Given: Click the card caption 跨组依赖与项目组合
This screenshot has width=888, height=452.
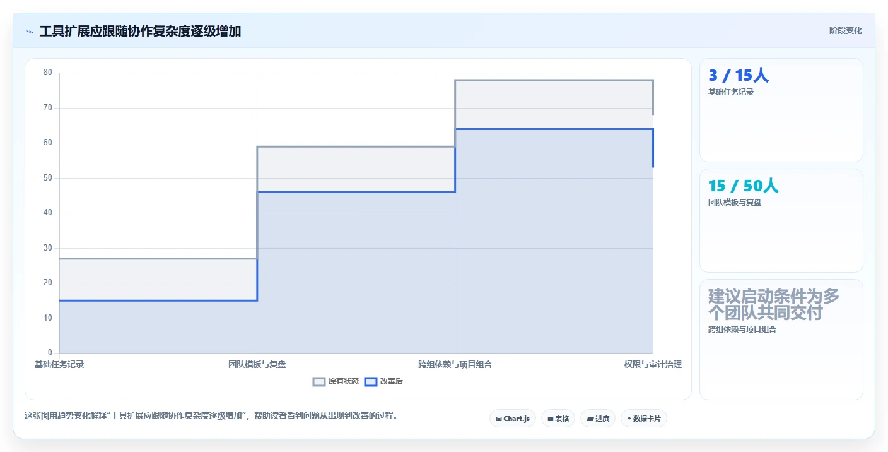Looking at the screenshot, I should point(742,330).
